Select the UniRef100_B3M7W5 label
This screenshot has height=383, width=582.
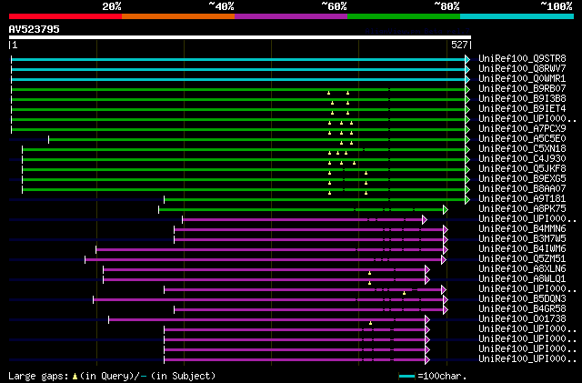[x=522, y=239]
